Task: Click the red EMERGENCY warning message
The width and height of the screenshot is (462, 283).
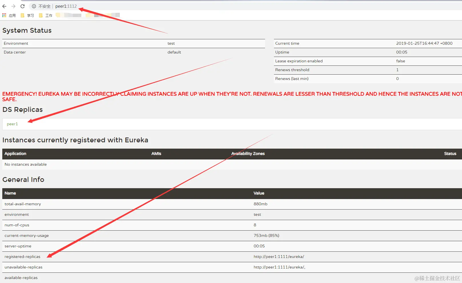Action: [232, 97]
